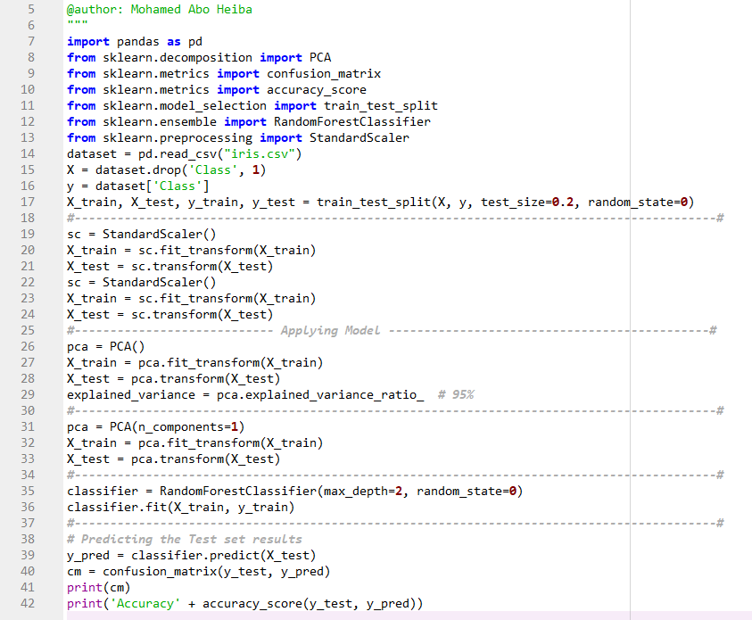
Task: Click line number 19 in the gutter
Action: (x=28, y=234)
